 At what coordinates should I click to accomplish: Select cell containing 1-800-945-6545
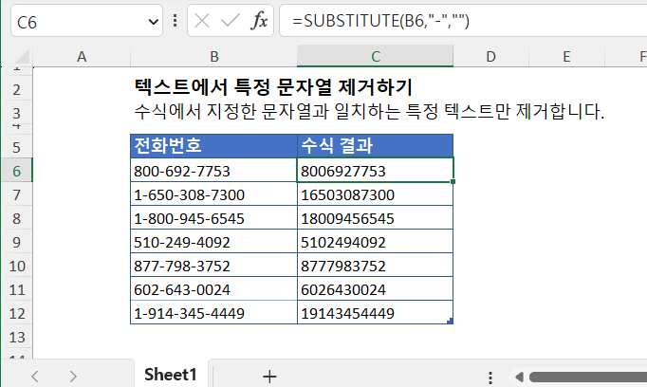tap(213, 218)
